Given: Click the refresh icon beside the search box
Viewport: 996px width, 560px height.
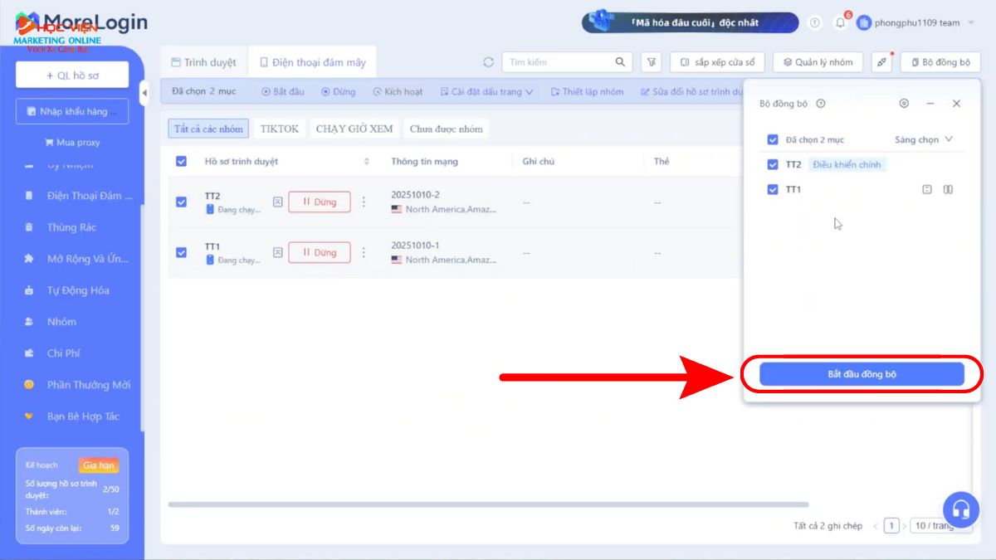Looking at the screenshot, I should pyautogui.click(x=488, y=62).
